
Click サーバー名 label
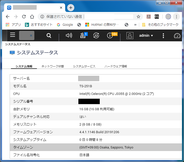[21, 79]
